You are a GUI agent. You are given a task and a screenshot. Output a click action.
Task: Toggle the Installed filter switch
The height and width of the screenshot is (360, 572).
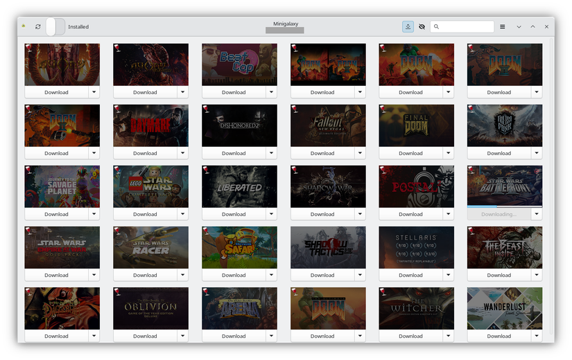pos(55,26)
